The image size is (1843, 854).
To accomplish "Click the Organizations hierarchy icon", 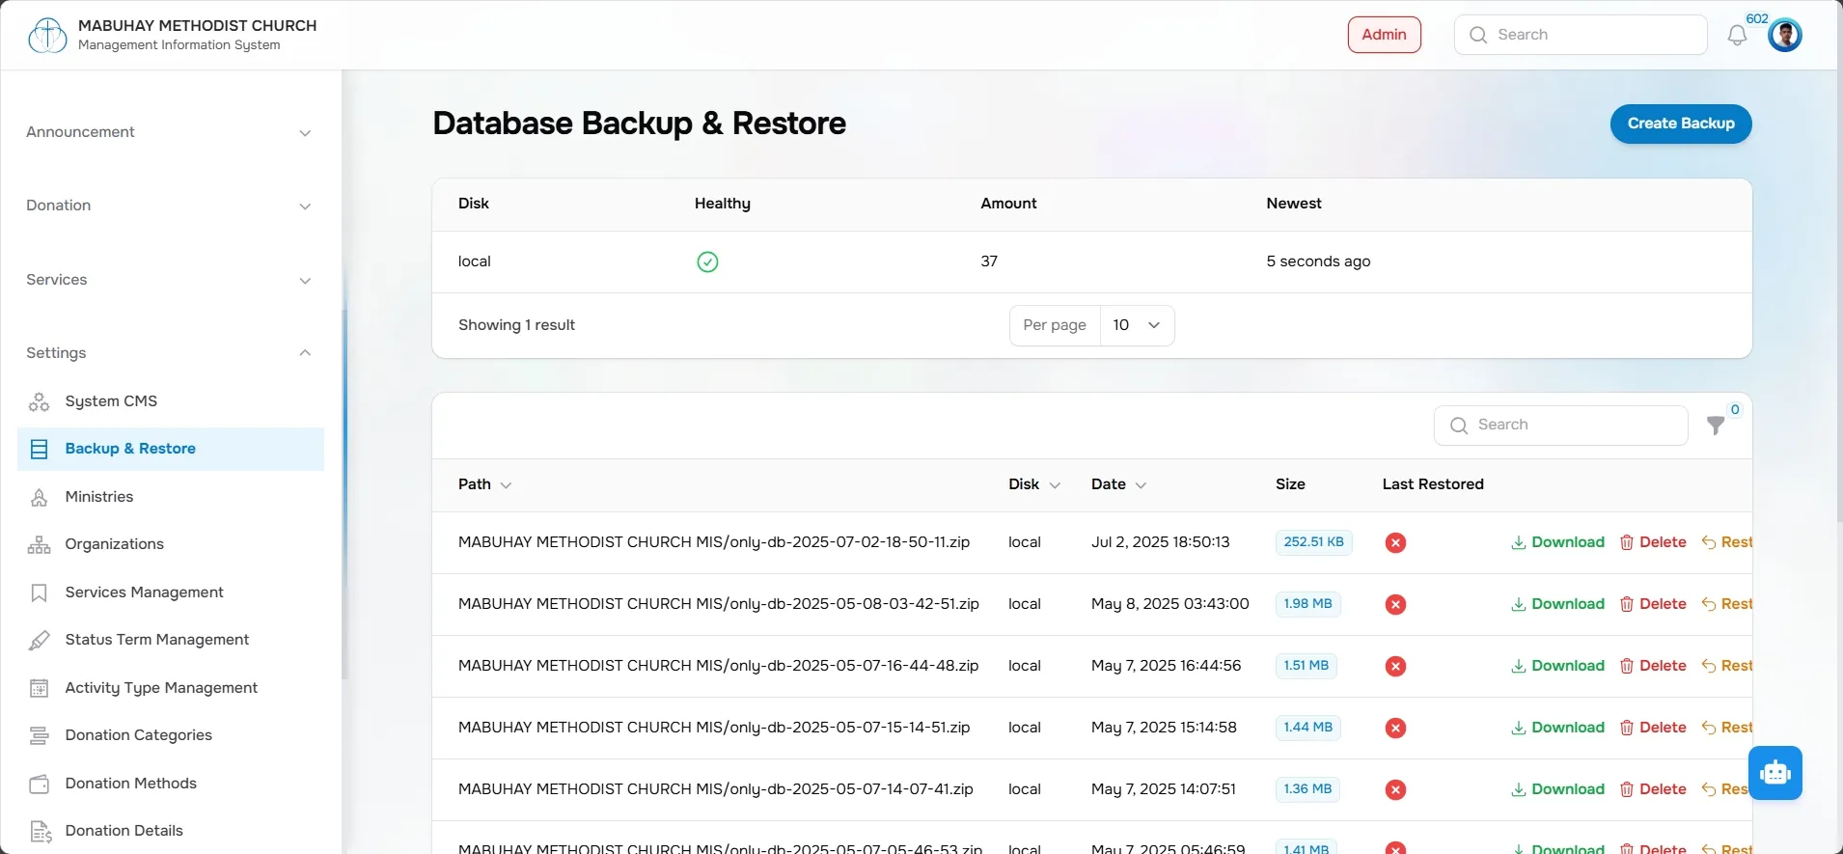I will click(x=39, y=544).
